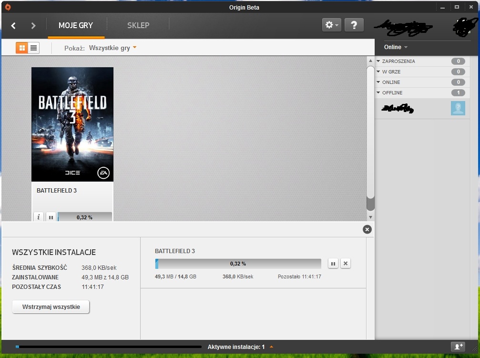Switch to grid view of games
This screenshot has width=480, height=358.
(22, 48)
